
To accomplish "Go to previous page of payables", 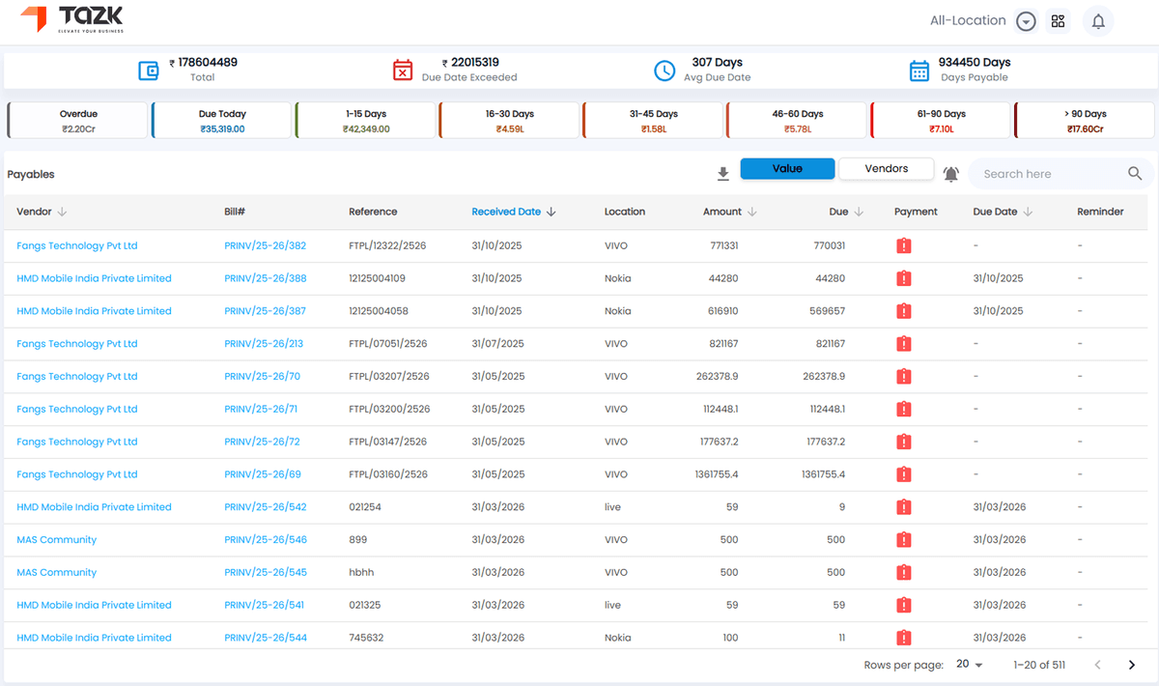I will coord(1097,665).
